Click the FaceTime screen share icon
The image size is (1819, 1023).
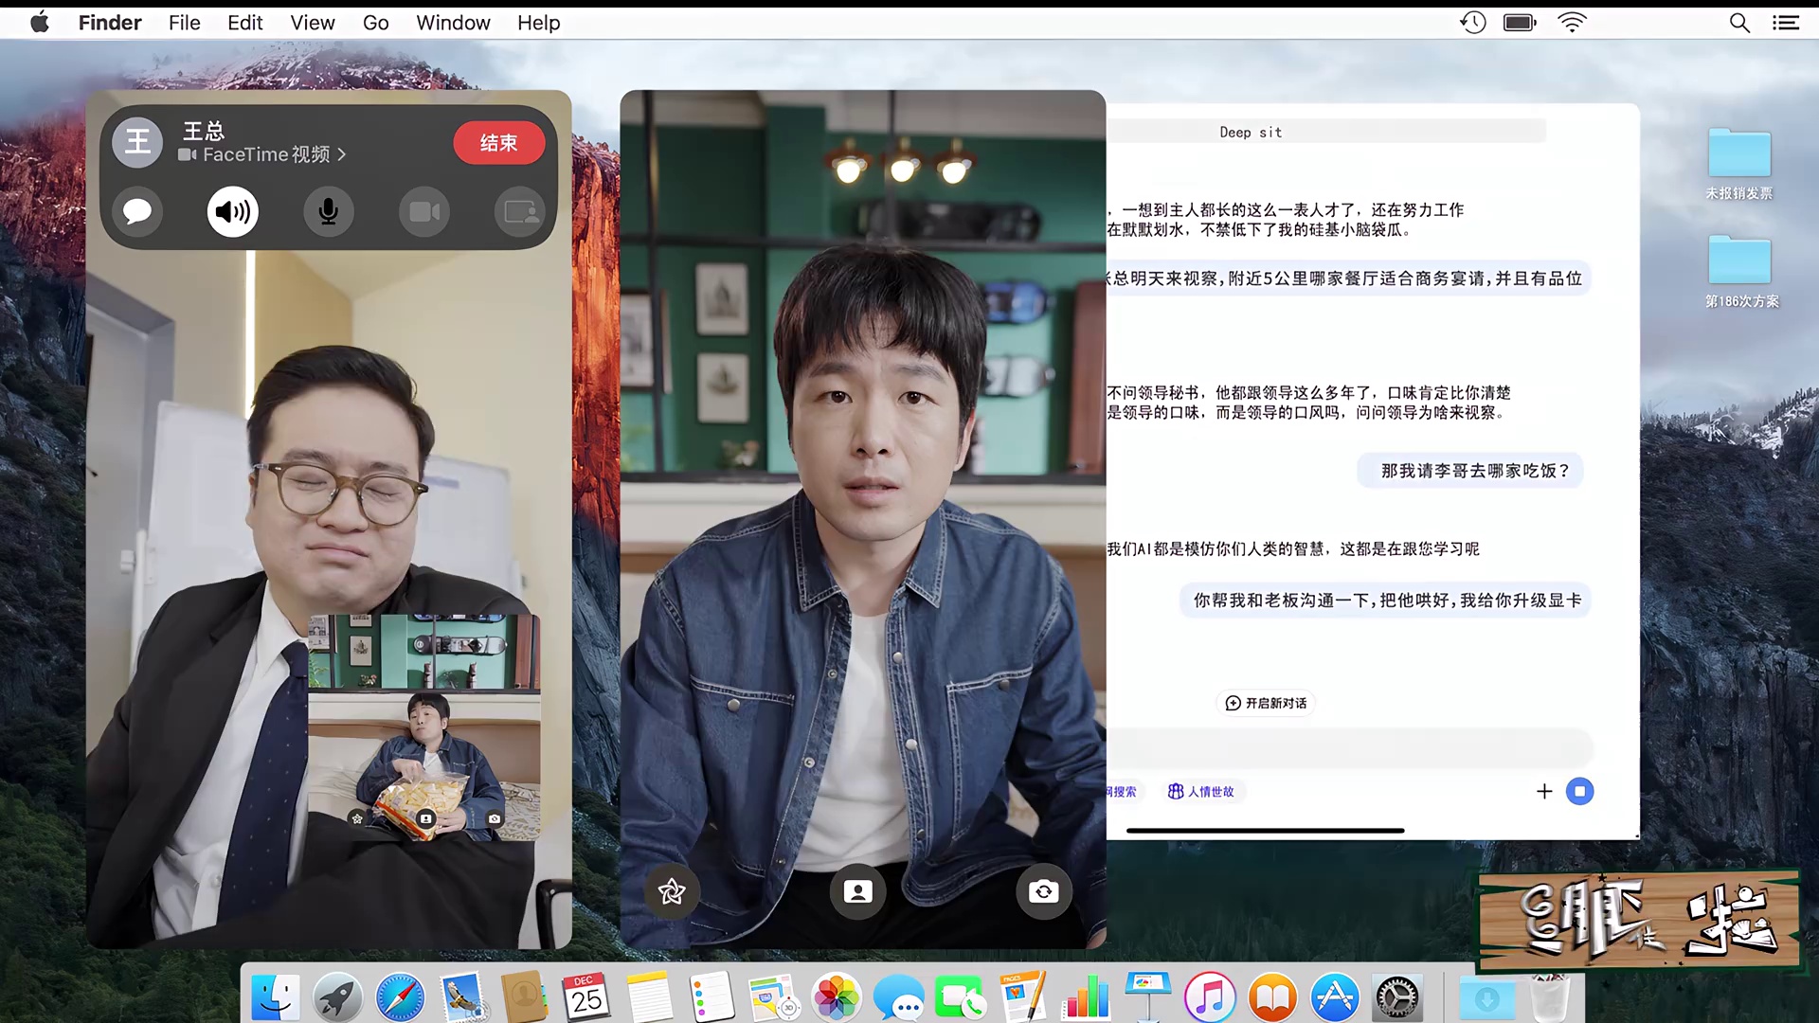click(x=520, y=211)
